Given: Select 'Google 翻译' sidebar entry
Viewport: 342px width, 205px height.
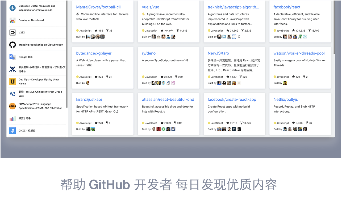Looking at the screenshot, I should click(x=26, y=57).
